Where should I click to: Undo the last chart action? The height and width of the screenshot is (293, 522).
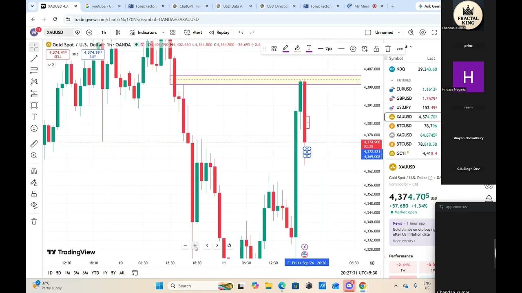pos(241,33)
